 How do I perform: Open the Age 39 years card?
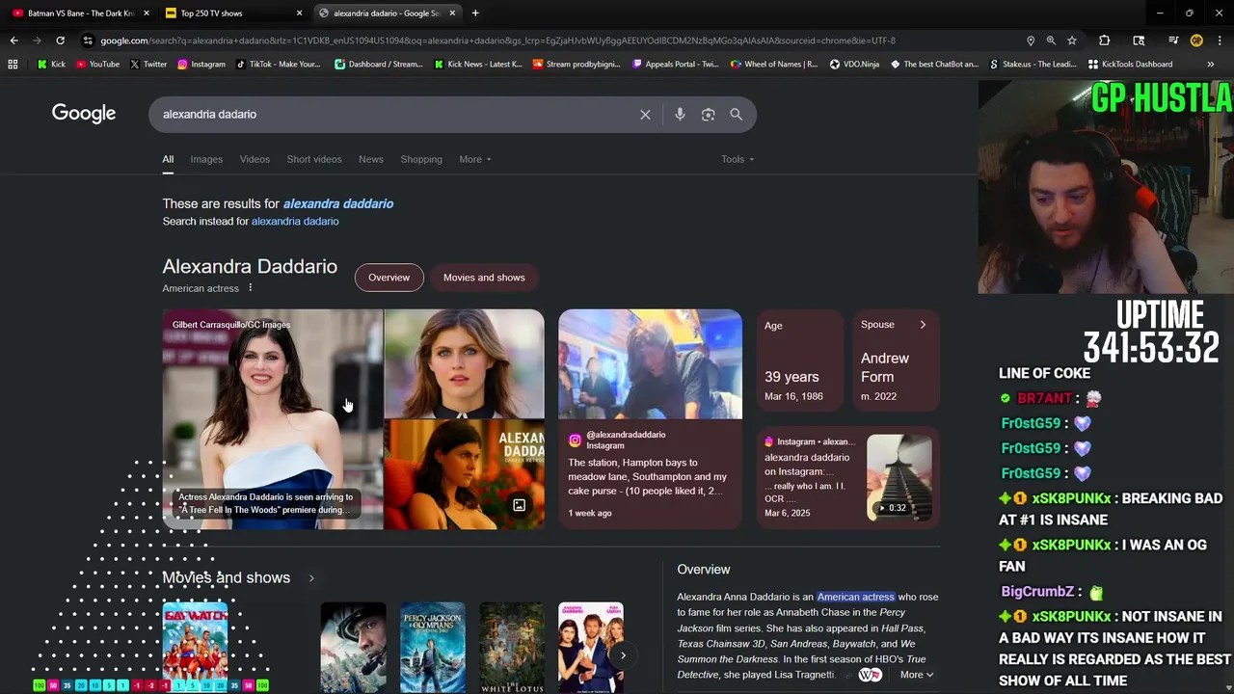point(799,360)
